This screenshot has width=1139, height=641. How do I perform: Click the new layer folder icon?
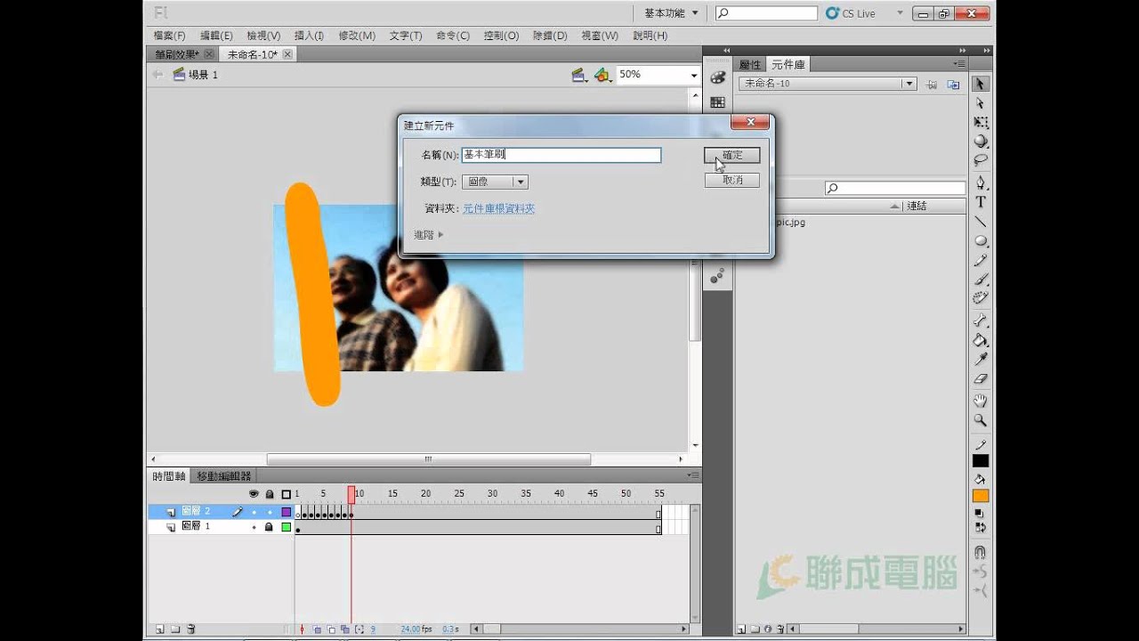(175, 629)
